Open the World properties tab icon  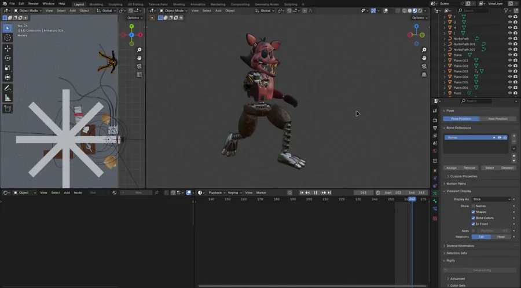pyautogui.click(x=435, y=151)
